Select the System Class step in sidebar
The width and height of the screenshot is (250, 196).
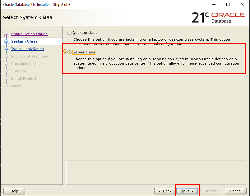point(24,41)
